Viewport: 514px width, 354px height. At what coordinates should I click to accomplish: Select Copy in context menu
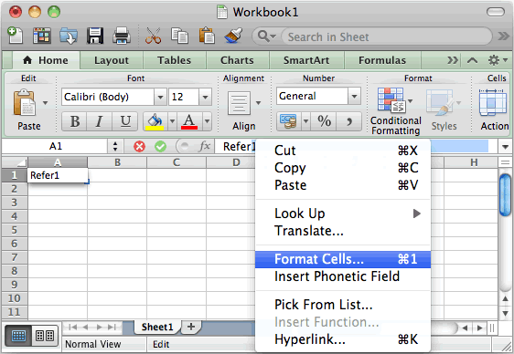pyautogui.click(x=343, y=168)
